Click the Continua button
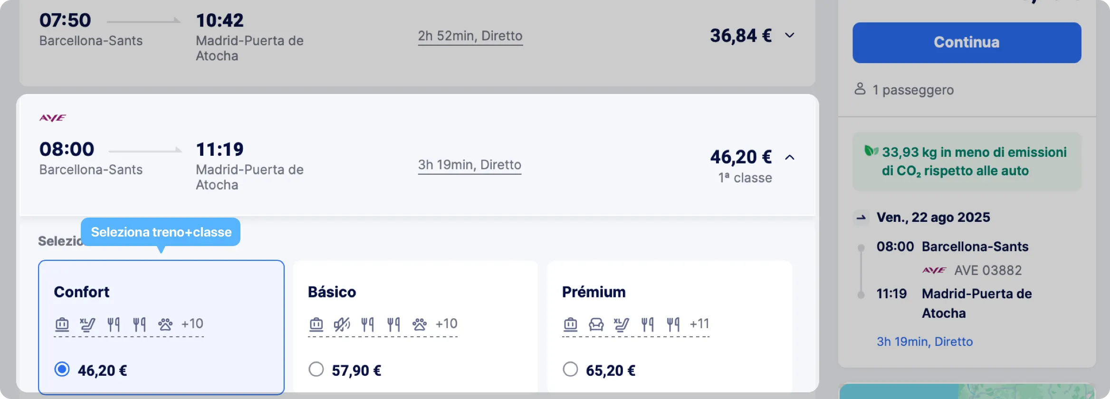The image size is (1110, 399). (967, 42)
